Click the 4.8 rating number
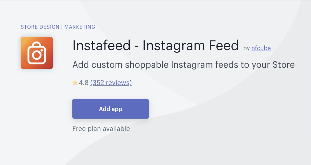311x165 pixels. 84,83
